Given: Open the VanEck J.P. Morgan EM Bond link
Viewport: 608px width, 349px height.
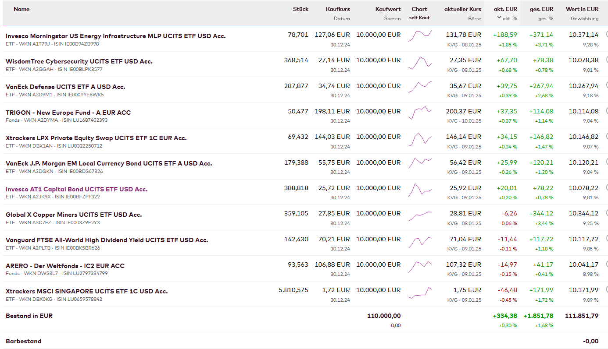Looking at the screenshot, I should 109,163.
